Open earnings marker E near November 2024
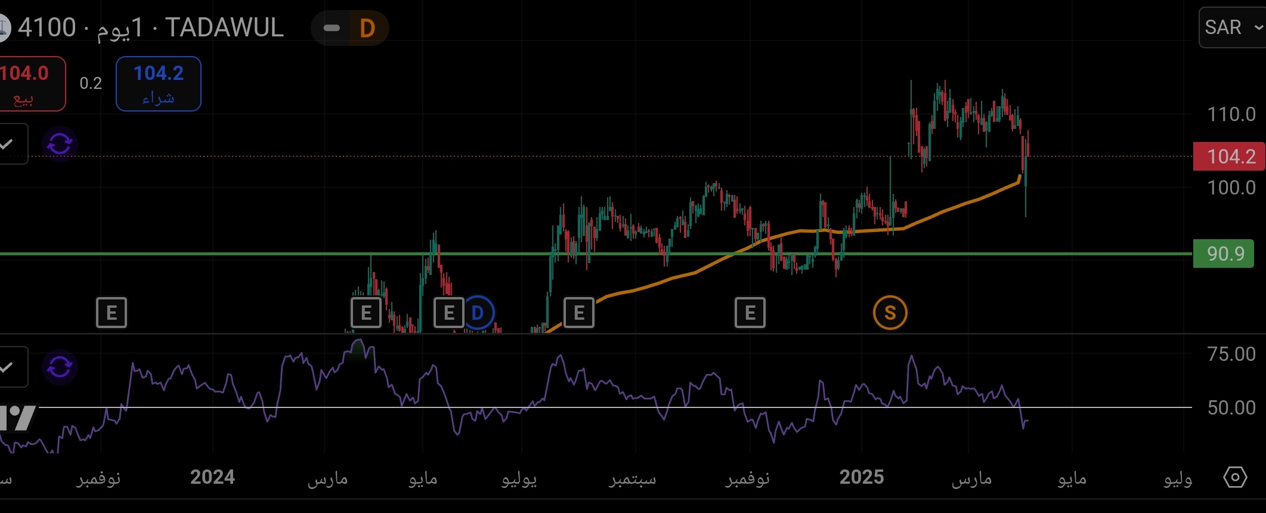The image size is (1266, 513). point(750,313)
